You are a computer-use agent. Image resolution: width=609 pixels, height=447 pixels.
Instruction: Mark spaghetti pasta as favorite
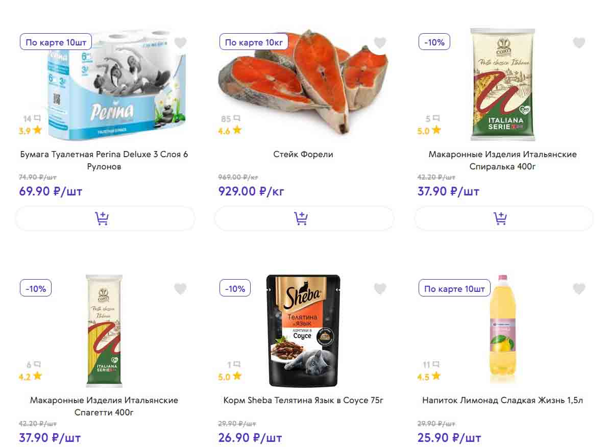(x=180, y=289)
